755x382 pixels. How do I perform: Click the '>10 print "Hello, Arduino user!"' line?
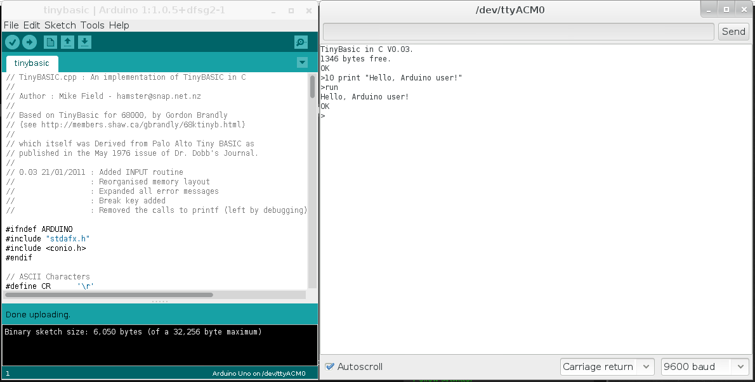391,78
